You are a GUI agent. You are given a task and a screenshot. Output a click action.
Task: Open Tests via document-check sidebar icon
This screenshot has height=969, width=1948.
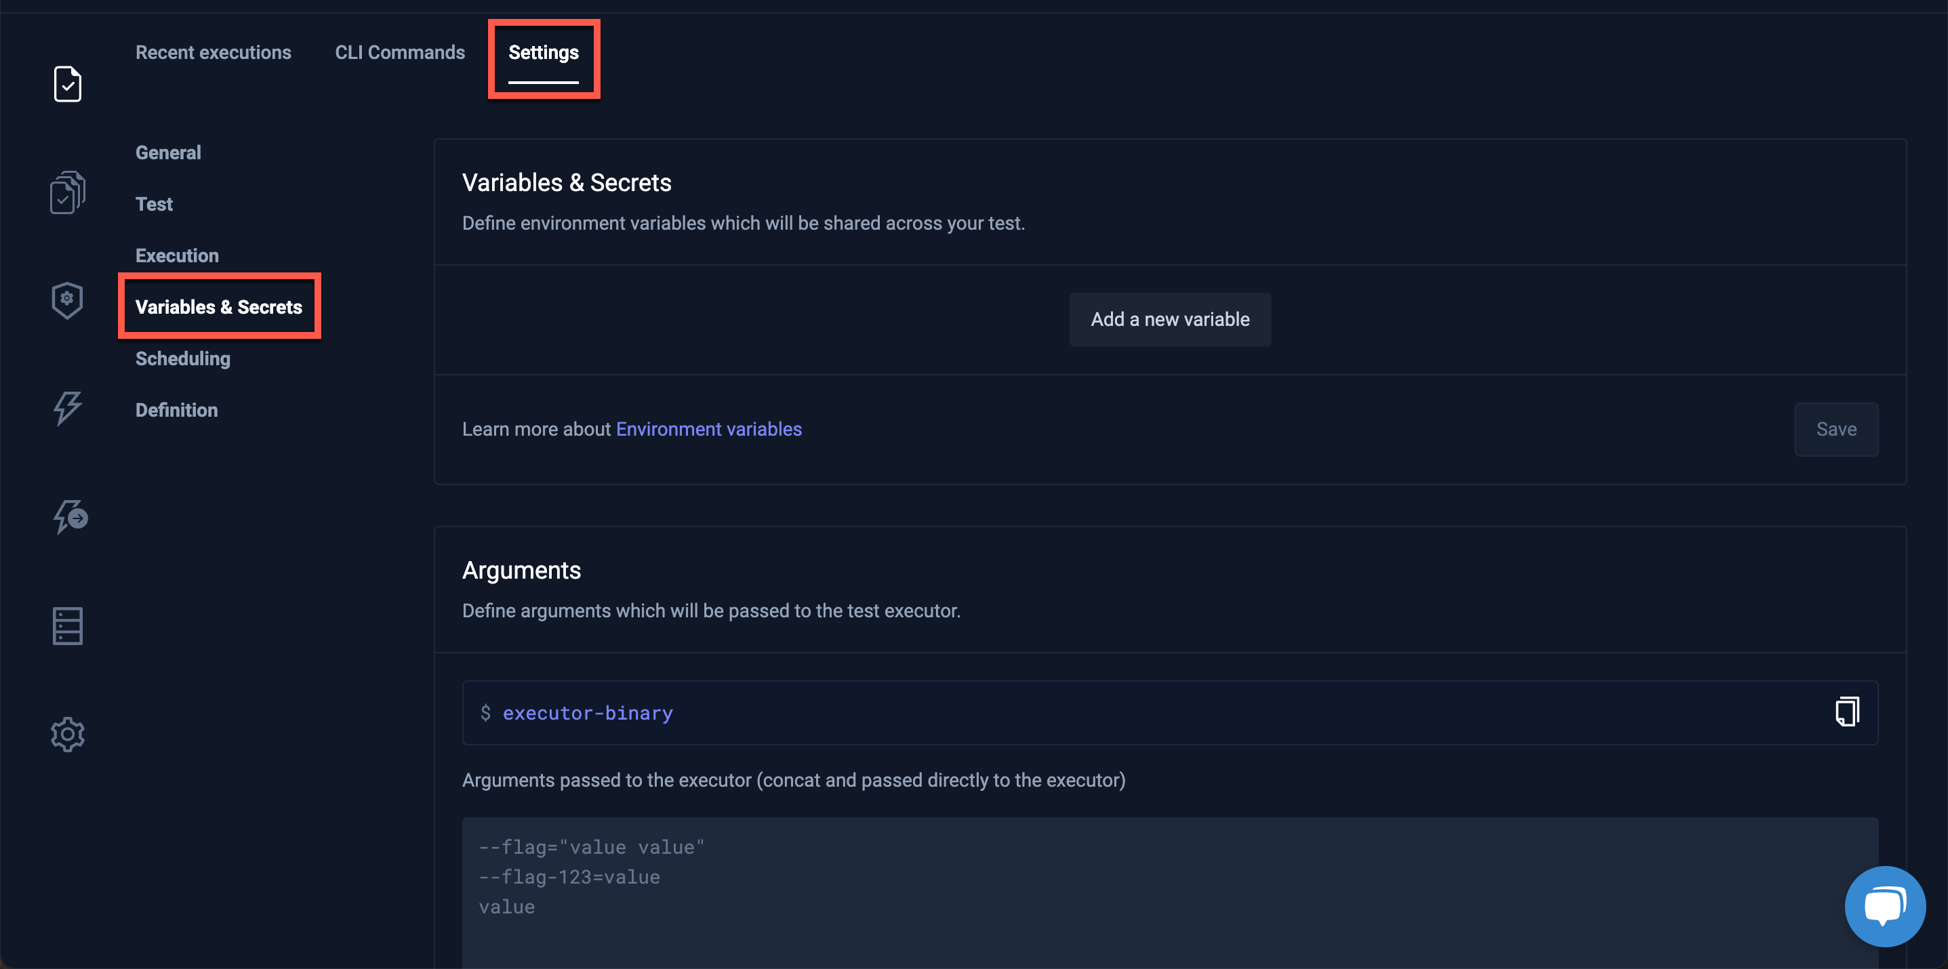point(67,84)
